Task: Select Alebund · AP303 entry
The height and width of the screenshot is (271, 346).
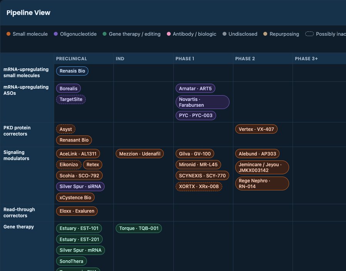Action: [x=257, y=154]
